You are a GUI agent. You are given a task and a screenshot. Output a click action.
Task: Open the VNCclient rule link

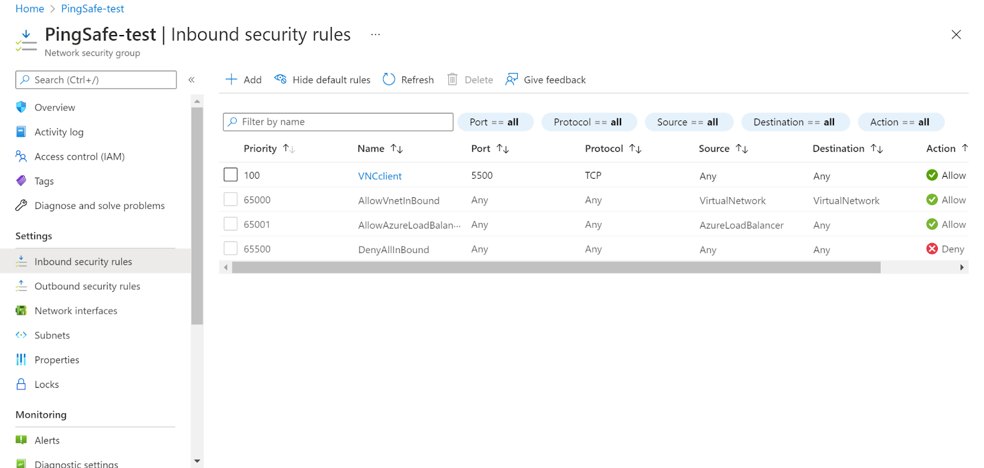pos(379,176)
